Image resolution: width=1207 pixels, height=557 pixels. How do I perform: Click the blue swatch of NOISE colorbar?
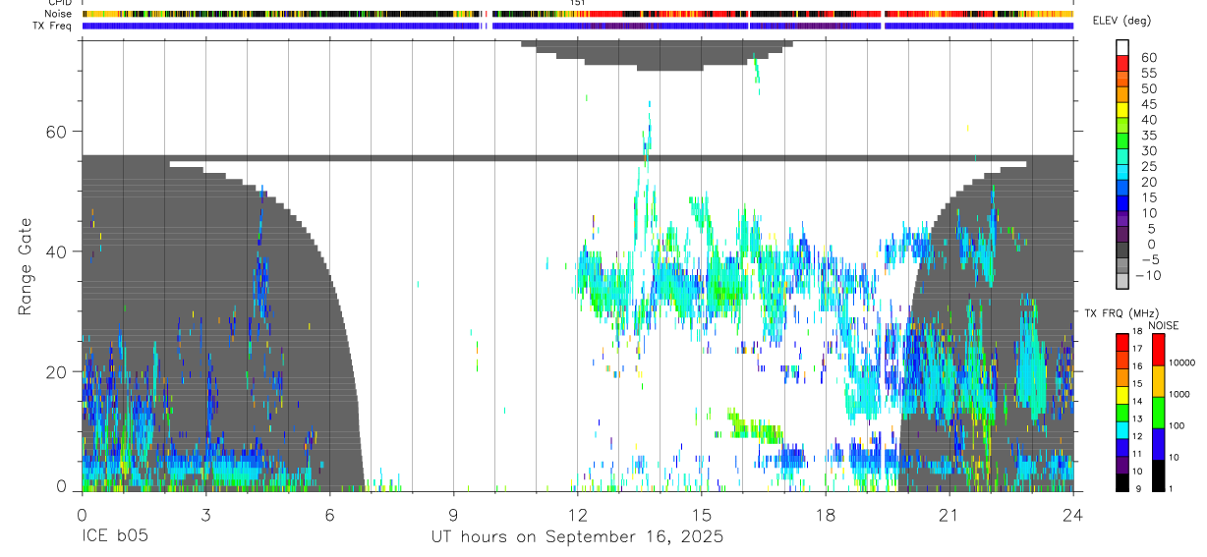(1159, 443)
